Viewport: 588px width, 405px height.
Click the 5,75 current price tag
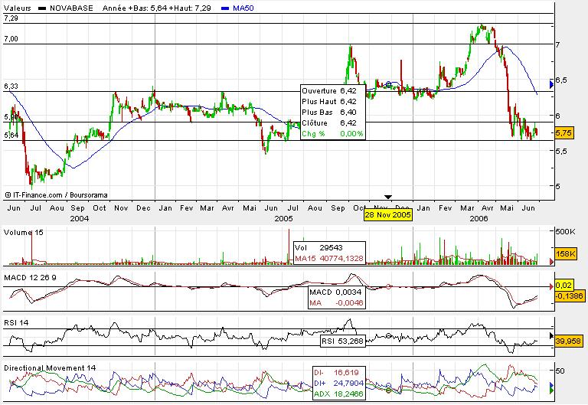[x=563, y=133]
